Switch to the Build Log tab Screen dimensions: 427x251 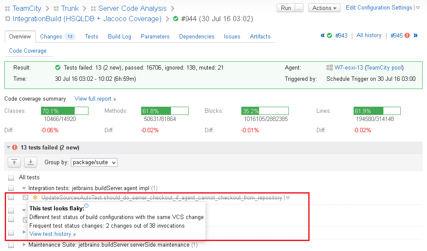coord(120,37)
